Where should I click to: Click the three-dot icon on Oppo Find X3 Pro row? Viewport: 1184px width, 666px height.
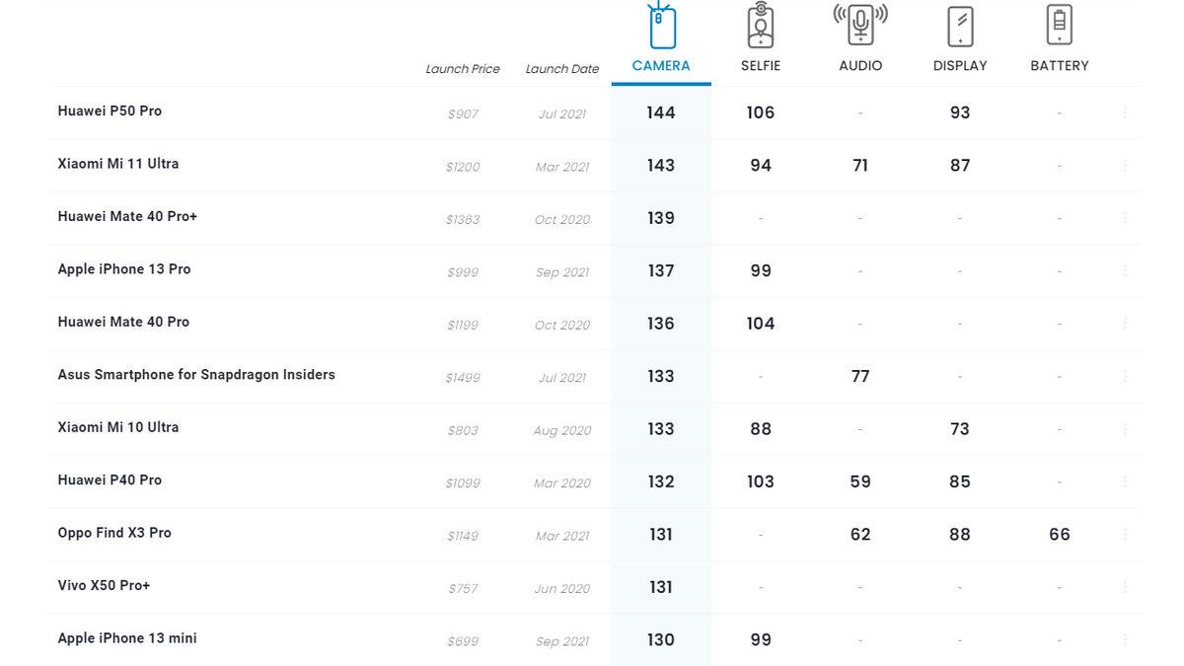point(1125,535)
